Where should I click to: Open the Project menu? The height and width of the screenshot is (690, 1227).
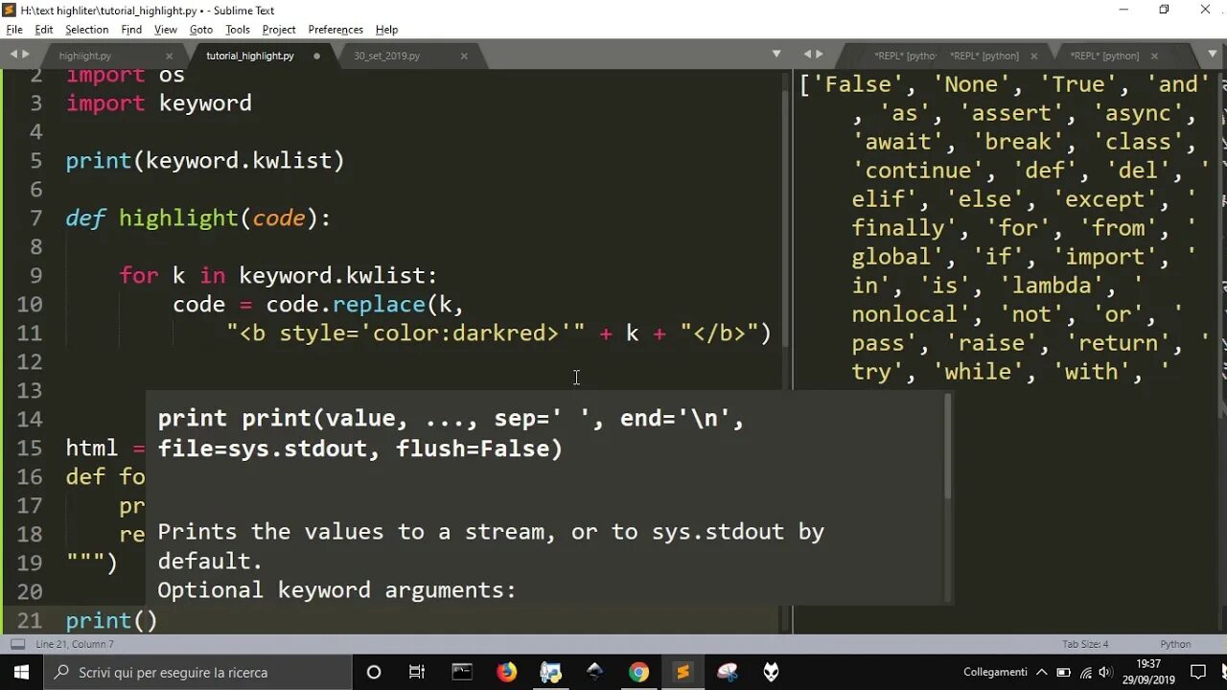(x=279, y=30)
